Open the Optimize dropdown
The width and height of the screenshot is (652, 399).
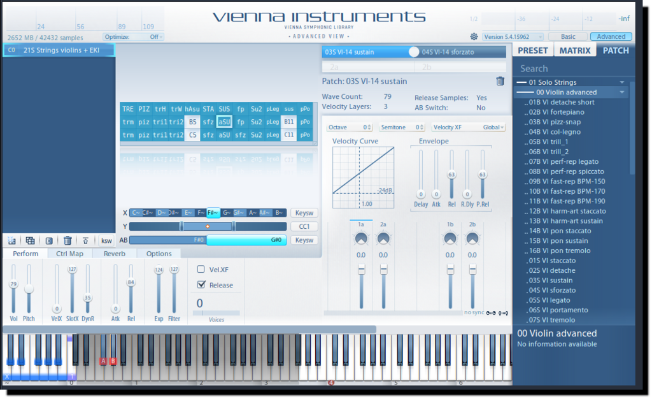133,37
